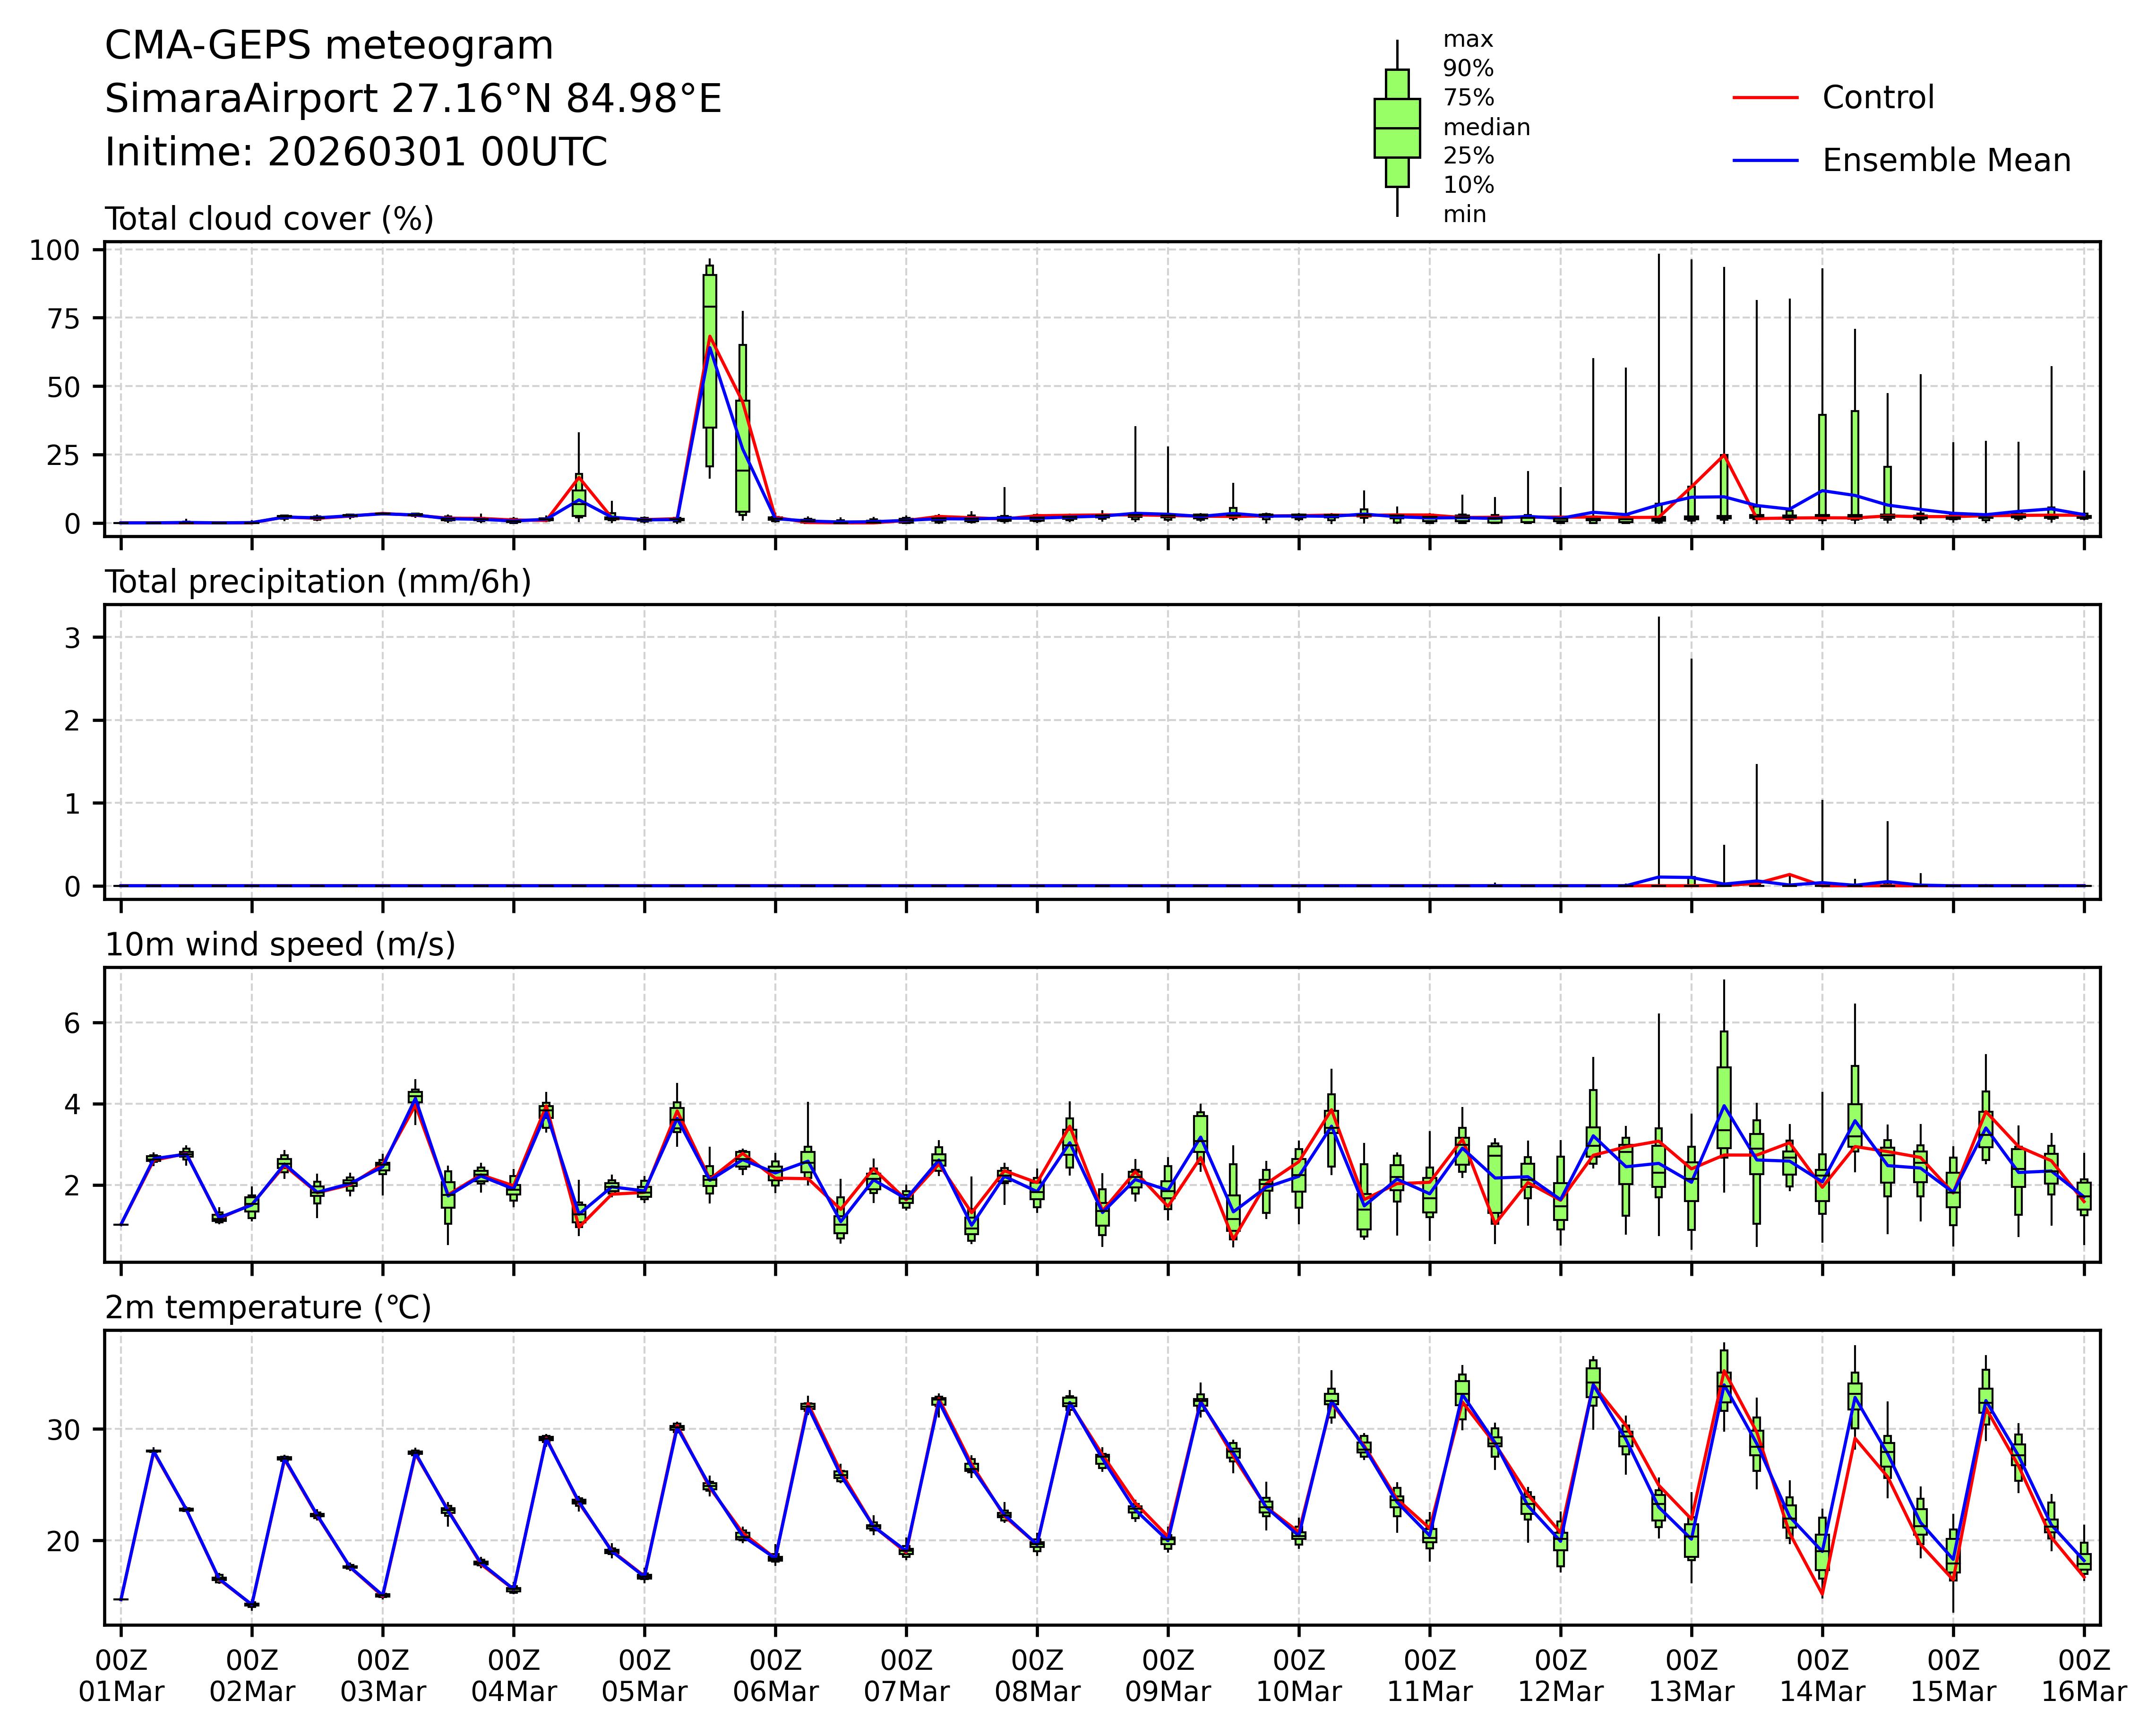Click the Total cloud cover panel title
The image size is (2156, 1735).
click(269, 219)
